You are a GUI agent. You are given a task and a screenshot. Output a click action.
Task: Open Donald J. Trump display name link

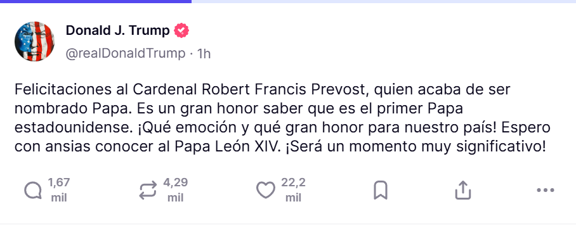(117, 30)
